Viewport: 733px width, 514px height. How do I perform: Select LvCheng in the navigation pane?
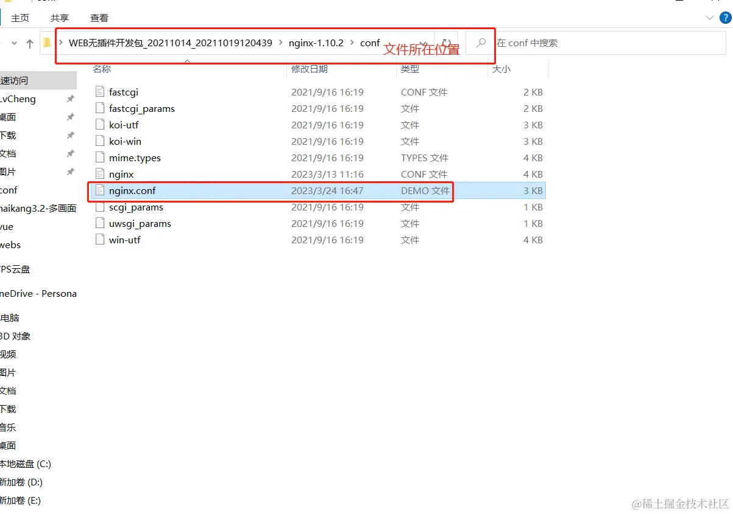point(18,99)
